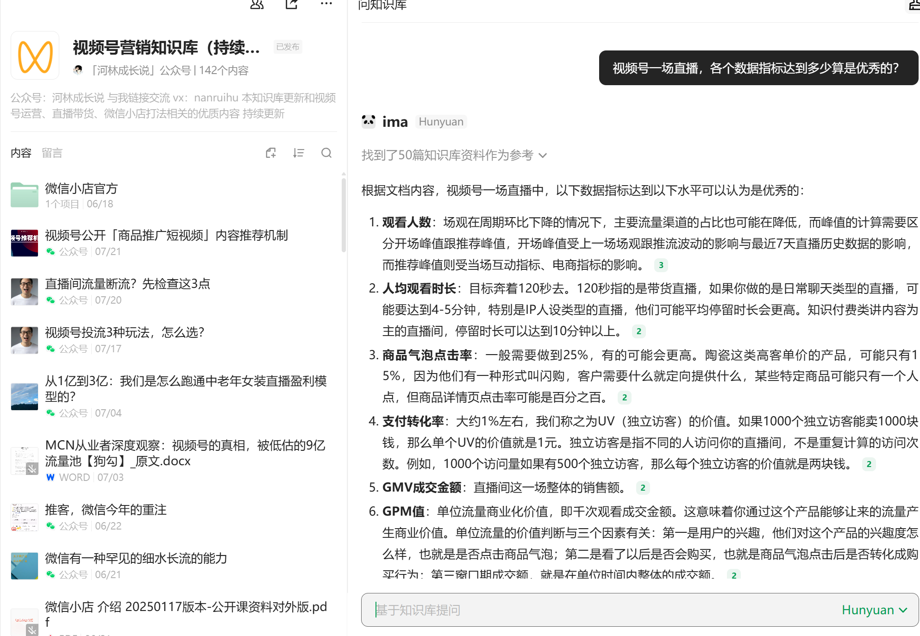Viewport: 920px width, 636px height.
Task: Click the 已发布 status badge
Action: tap(288, 47)
